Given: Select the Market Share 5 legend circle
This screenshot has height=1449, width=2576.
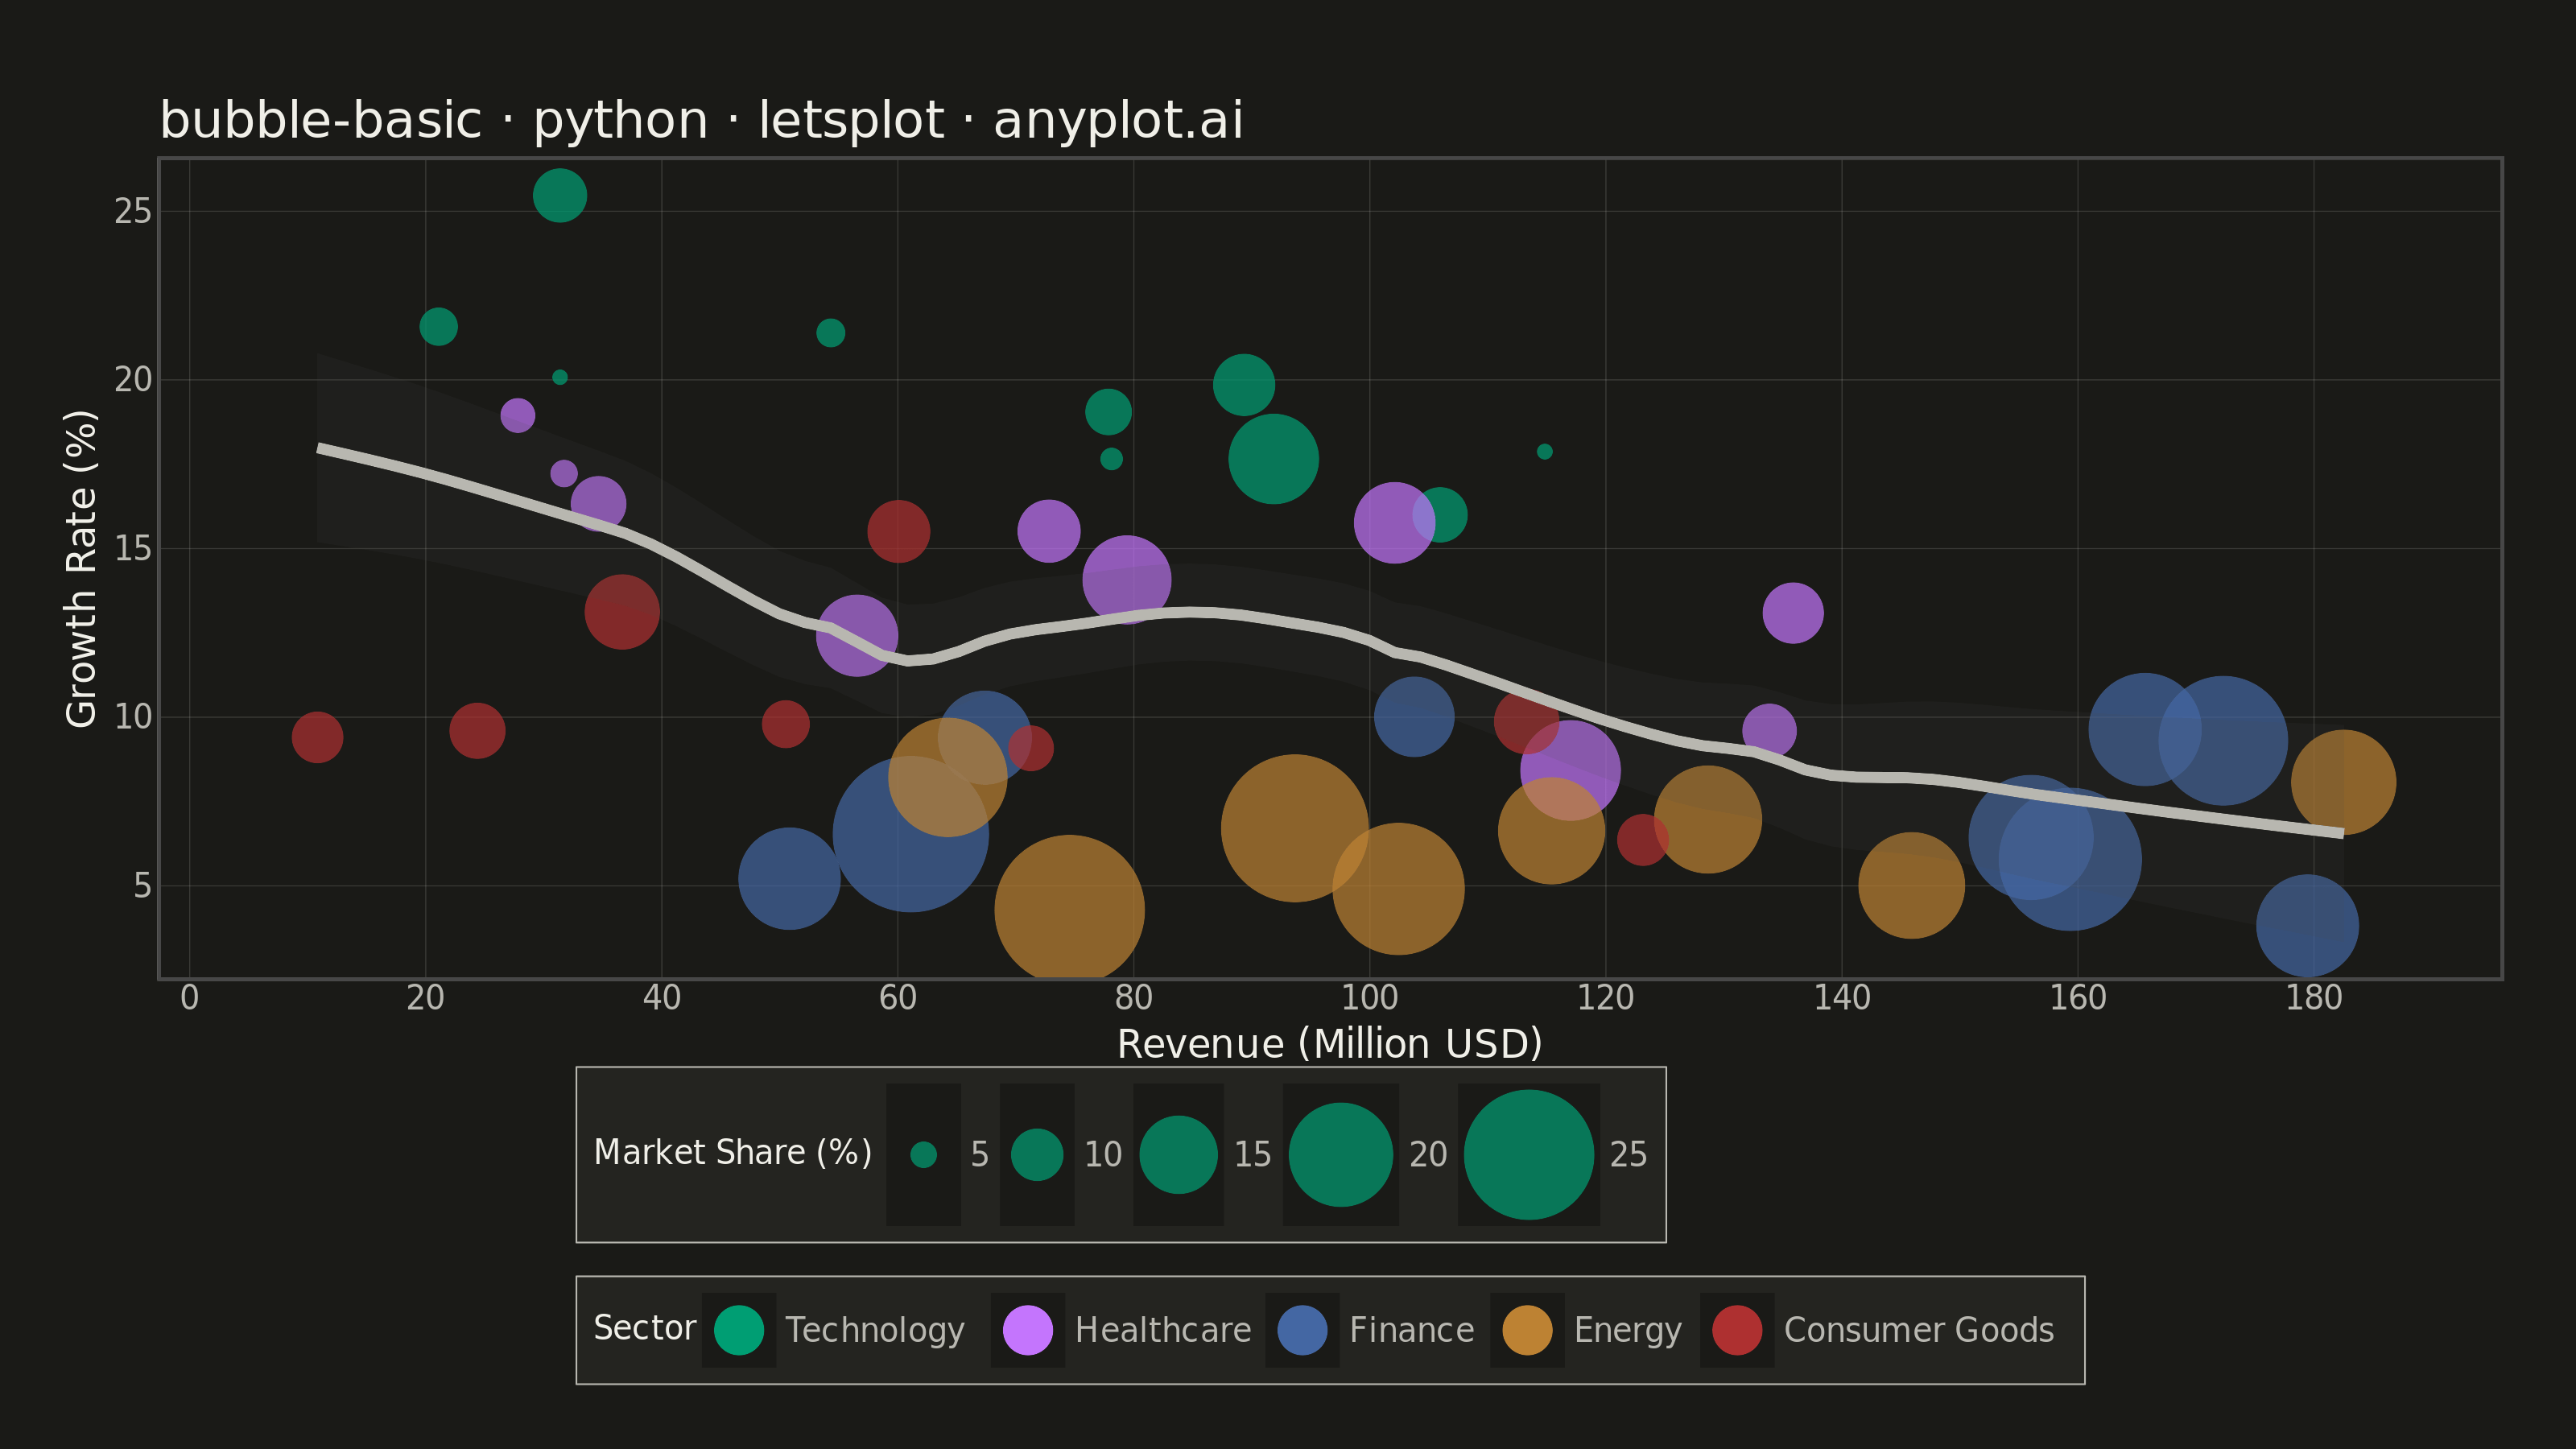Looking at the screenshot, I should point(924,1155).
